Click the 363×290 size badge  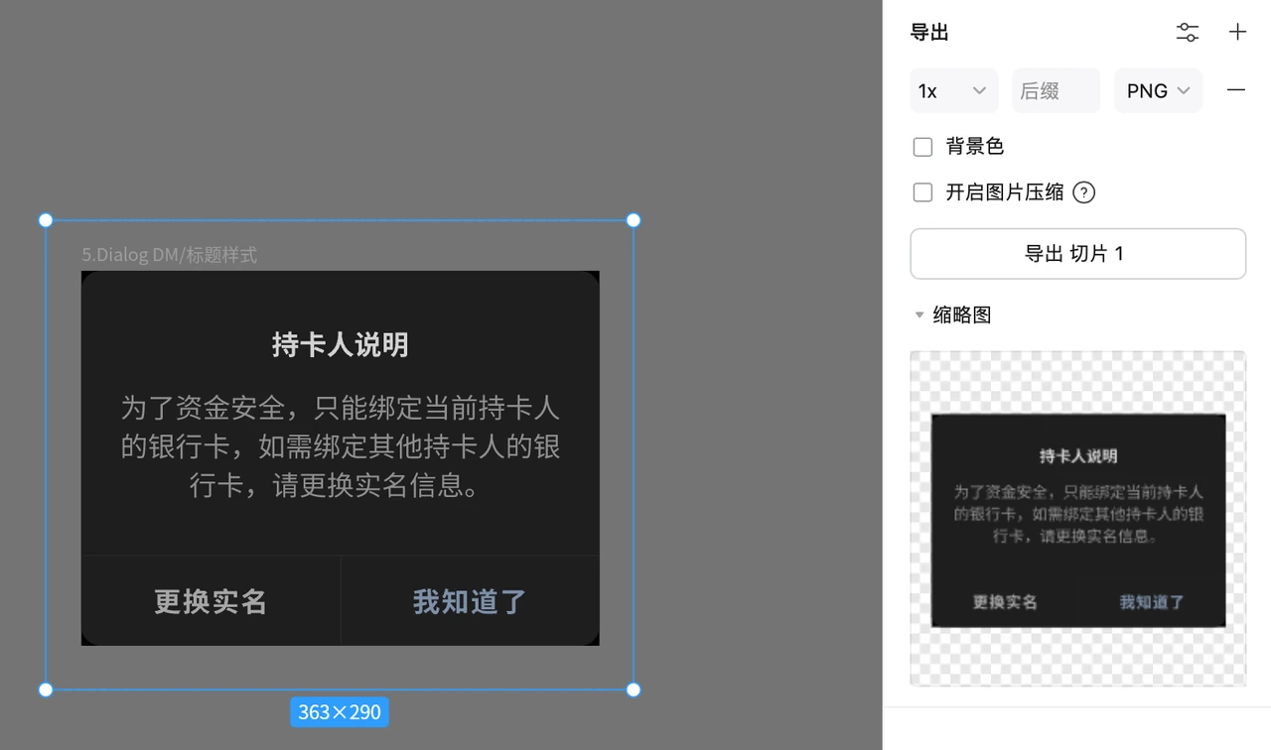click(x=340, y=712)
